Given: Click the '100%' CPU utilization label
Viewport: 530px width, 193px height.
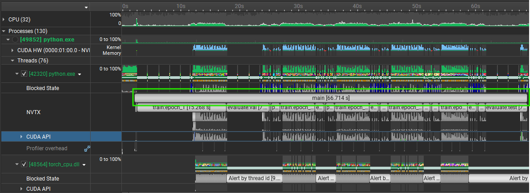Looking at the screenshot, I should [x=115, y=15].
